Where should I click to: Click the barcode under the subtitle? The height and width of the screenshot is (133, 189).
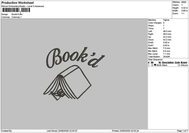[x=16, y=10]
